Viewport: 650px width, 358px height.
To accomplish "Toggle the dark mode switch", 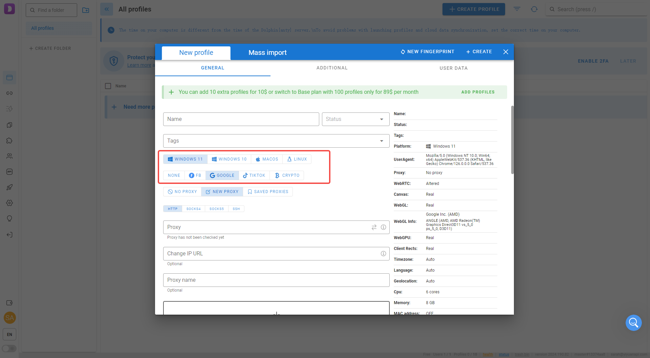I will coord(9,349).
